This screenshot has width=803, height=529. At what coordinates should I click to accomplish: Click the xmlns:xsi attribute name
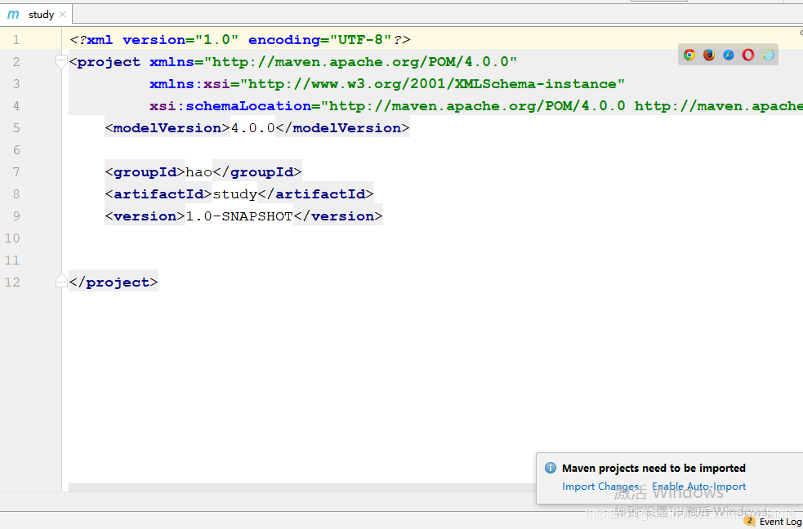[190, 84]
